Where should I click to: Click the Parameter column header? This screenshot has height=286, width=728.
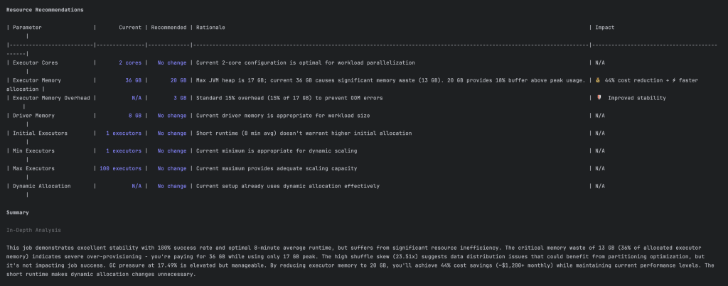pos(28,28)
